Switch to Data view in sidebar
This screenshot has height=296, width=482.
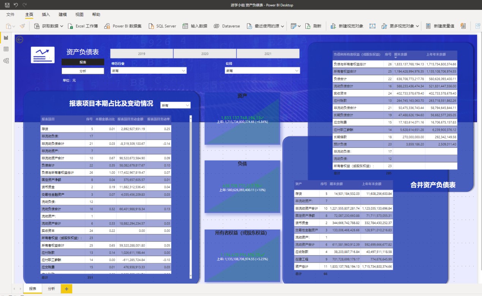click(x=6, y=49)
